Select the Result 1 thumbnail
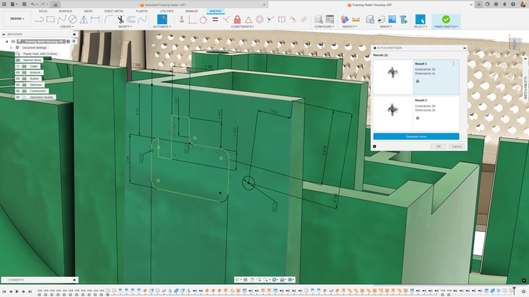The height and width of the screenshot is (297, 529). point(393,77)
